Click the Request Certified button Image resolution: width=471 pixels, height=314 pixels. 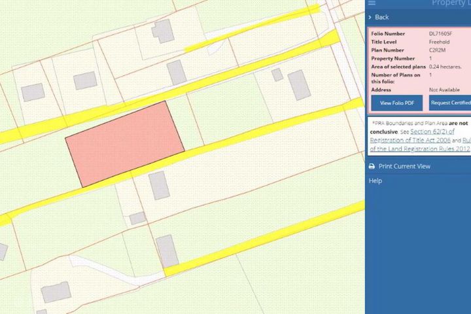[x=450, y=103]
